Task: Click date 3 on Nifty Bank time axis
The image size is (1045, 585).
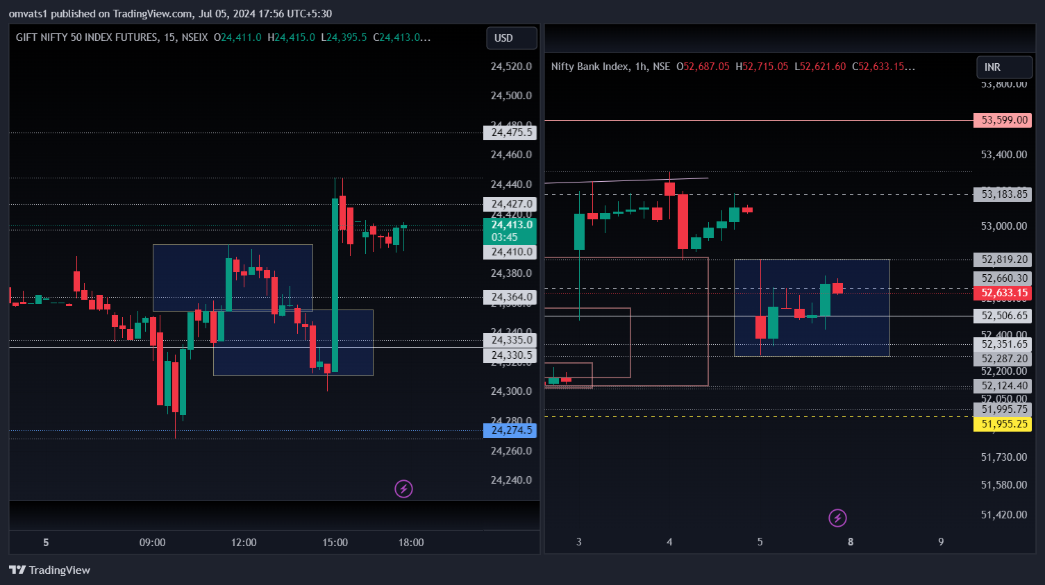Action: click(579, 542)
